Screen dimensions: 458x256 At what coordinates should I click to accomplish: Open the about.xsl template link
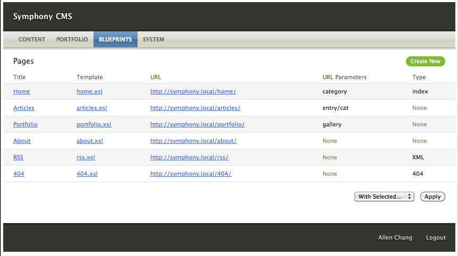click(90, 141)
